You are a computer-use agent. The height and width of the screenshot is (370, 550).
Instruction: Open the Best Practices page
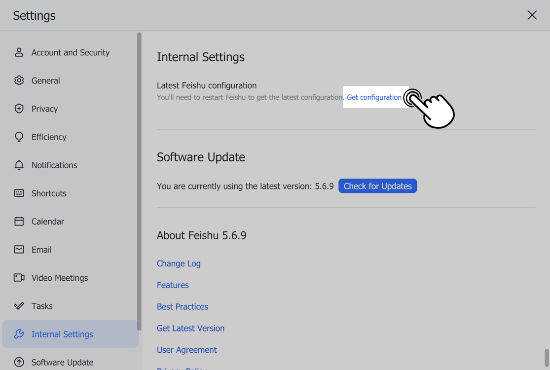tap(182, 306)
